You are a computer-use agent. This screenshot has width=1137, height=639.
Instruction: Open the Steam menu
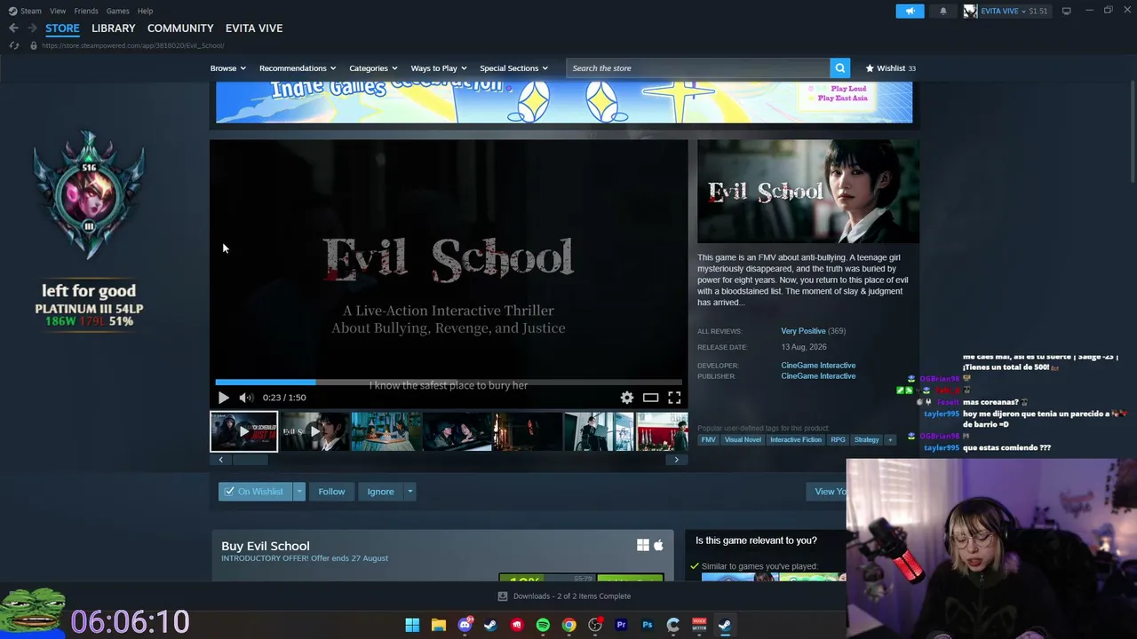pos(25,11)
